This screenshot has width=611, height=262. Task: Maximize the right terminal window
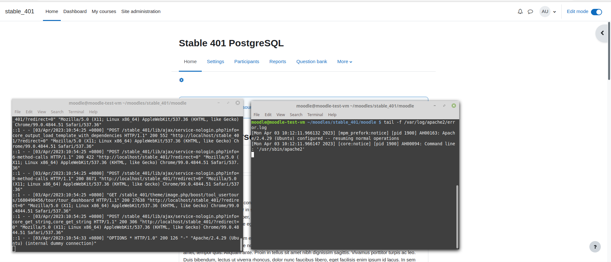click(x=444, y=106)
